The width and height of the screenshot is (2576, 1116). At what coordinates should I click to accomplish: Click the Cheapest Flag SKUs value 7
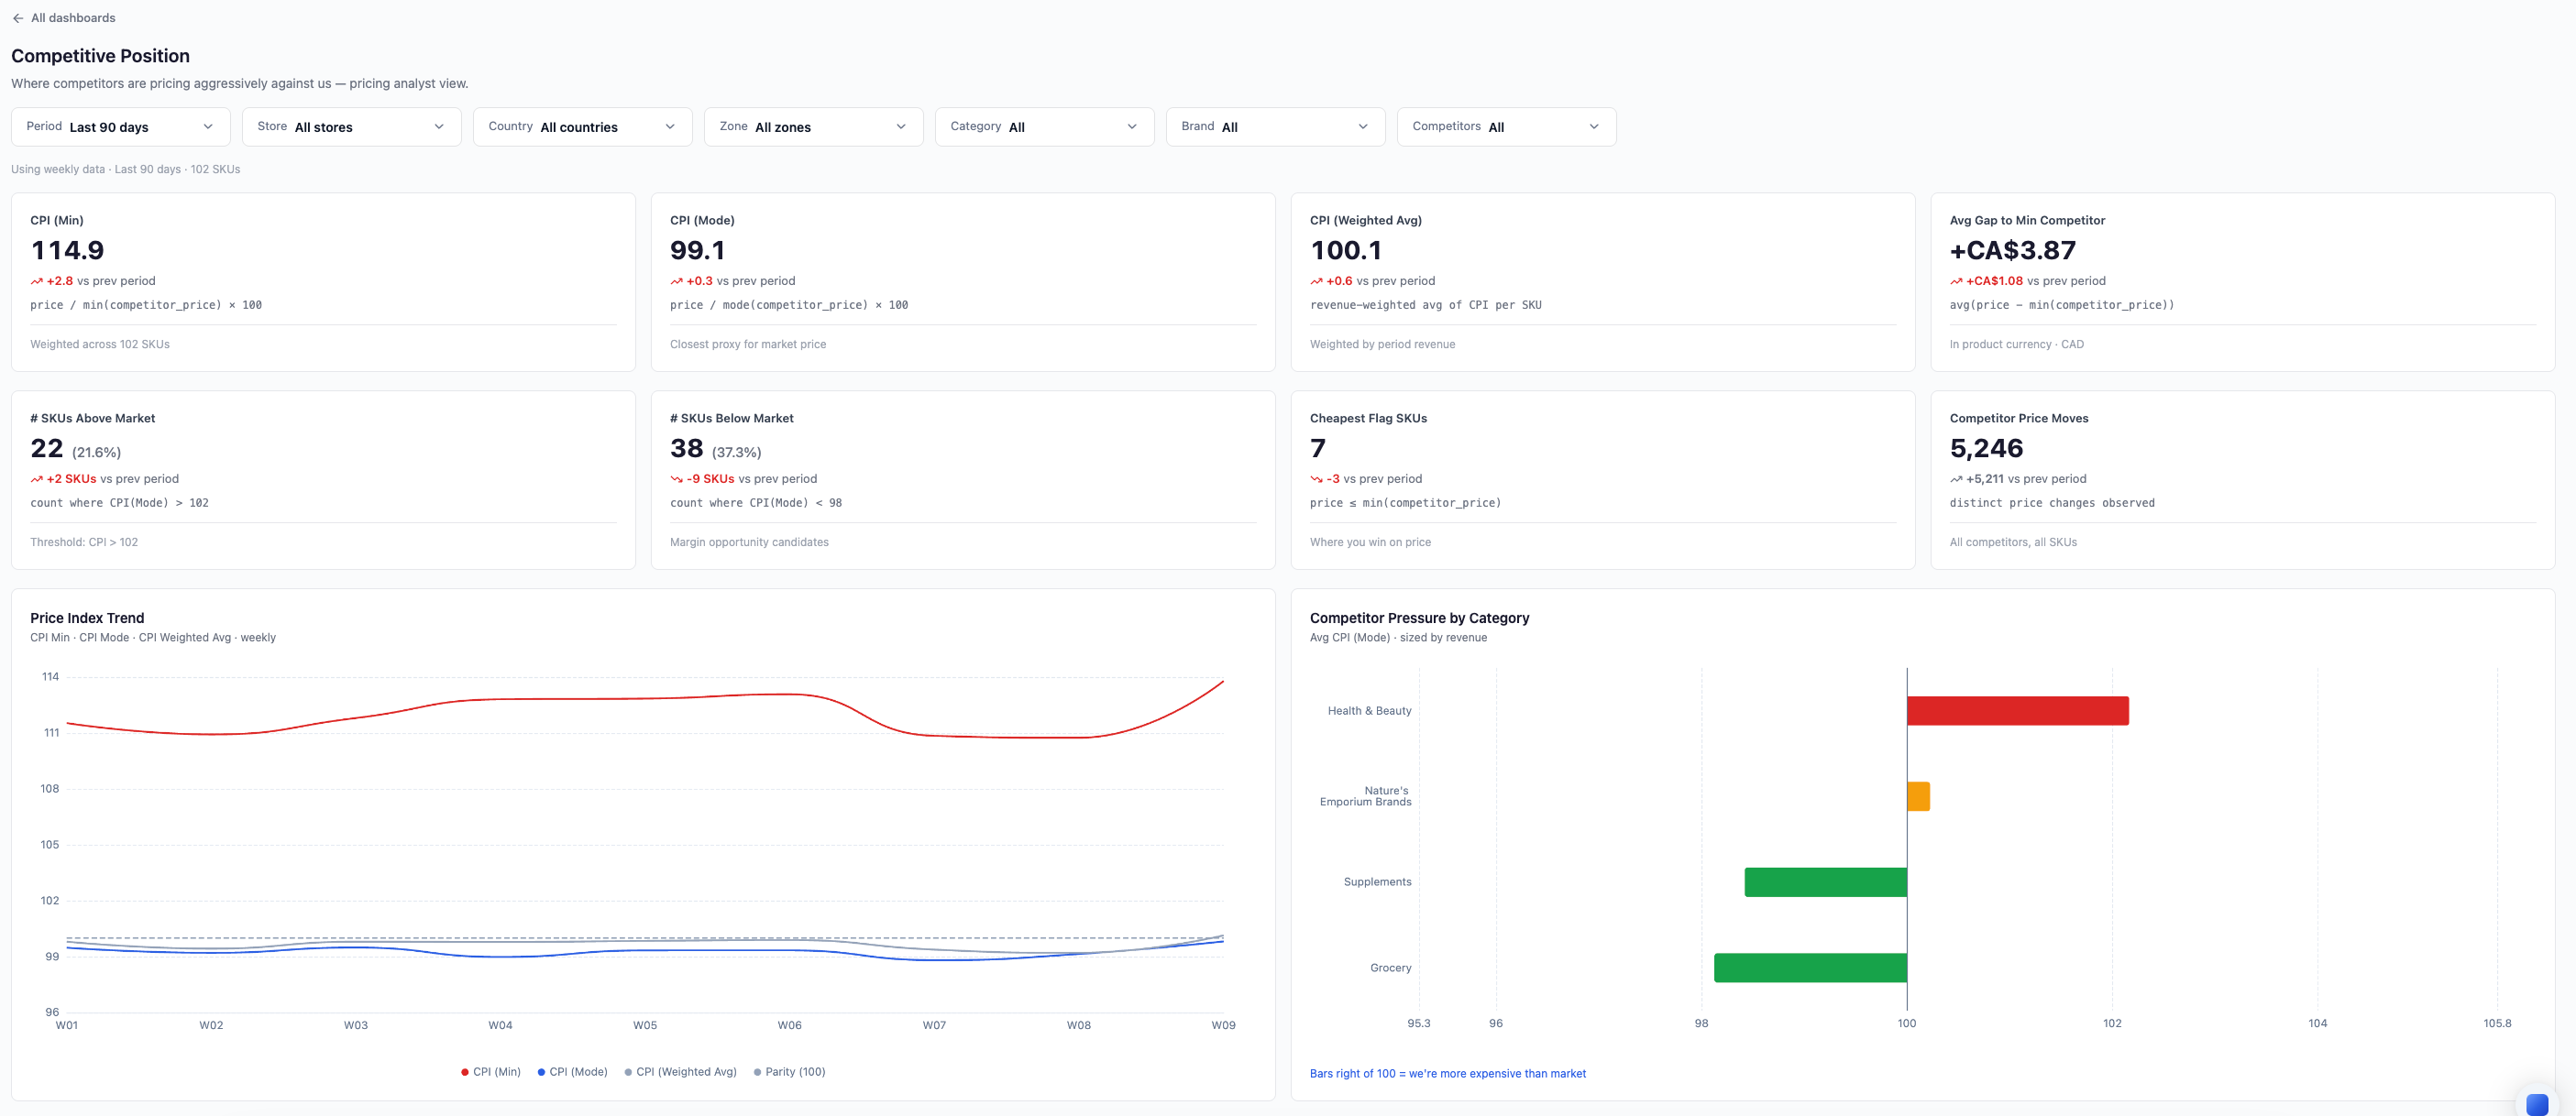[x=1318, y=449]
